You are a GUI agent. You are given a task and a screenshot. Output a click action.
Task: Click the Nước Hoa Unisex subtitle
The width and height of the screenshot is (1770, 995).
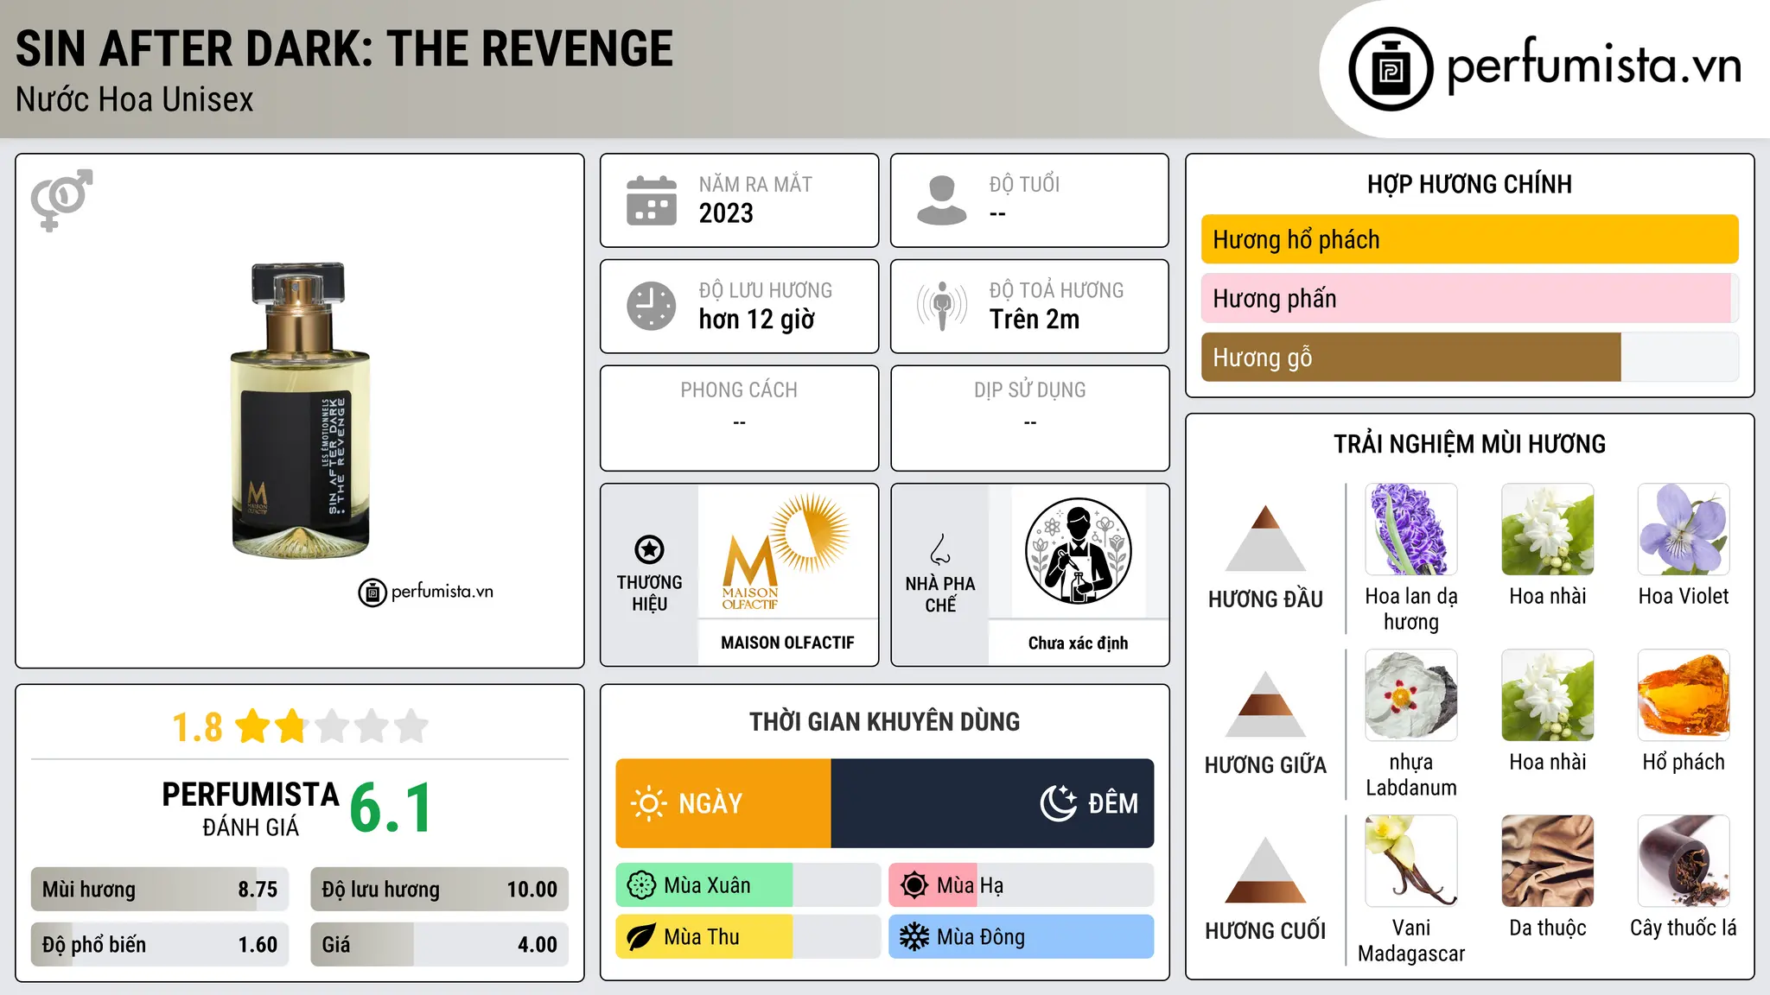coord(135,99)
